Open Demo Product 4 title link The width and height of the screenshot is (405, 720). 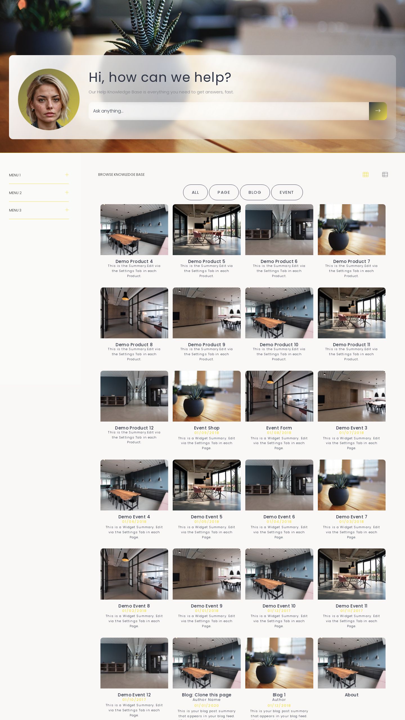(x=134, y=261)
